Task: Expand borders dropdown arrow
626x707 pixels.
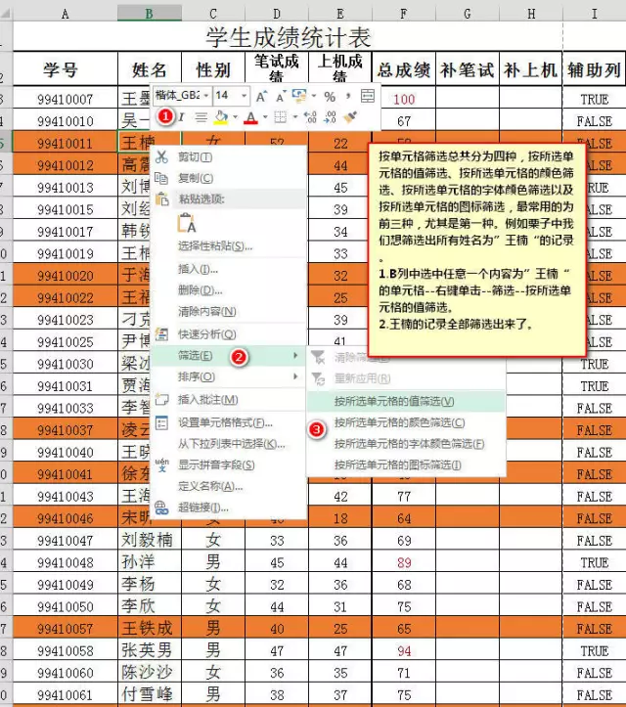Action: tap(295, 117)
